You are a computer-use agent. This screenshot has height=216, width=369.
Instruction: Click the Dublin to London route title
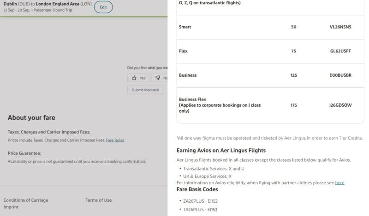point(47,4)
